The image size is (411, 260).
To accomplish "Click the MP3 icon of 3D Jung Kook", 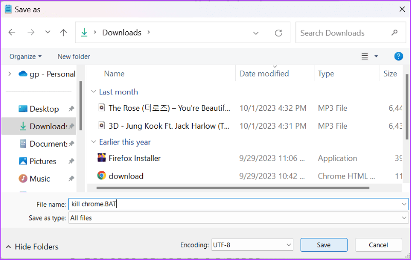I will (102, 125).
